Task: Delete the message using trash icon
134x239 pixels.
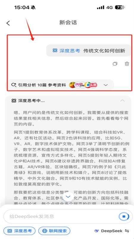Action: (x=127, y=64)
